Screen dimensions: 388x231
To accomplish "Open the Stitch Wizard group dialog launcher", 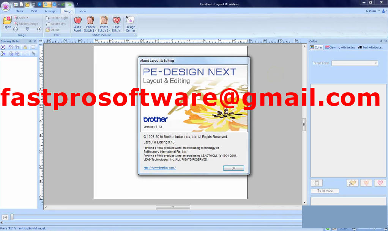I will (x=135, y=35).
